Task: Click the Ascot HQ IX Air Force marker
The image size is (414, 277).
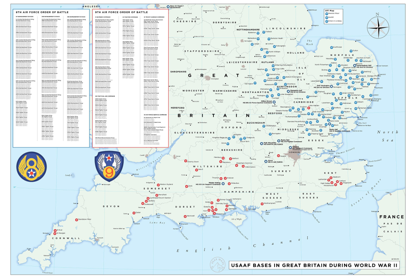Action: (x=266, y=162)
